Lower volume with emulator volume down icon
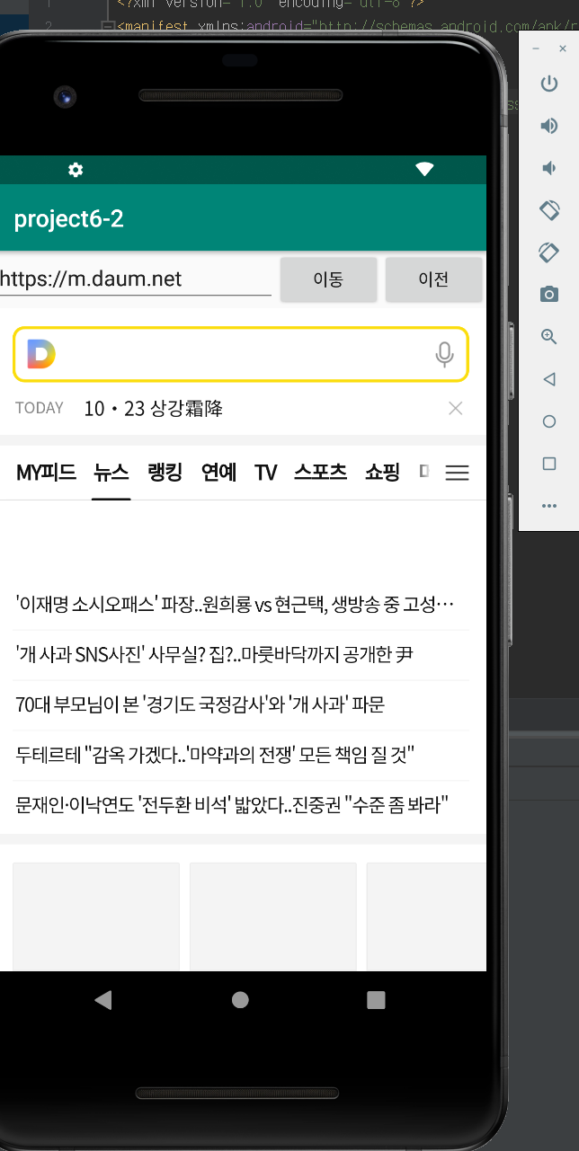 [548, 168]
